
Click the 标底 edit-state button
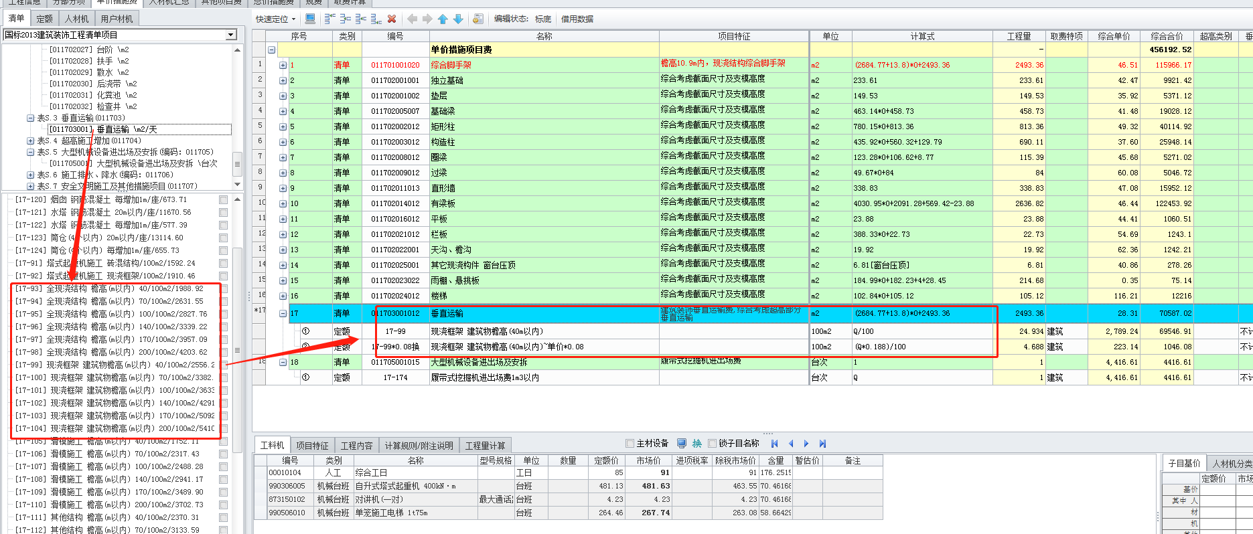(543, 19)
